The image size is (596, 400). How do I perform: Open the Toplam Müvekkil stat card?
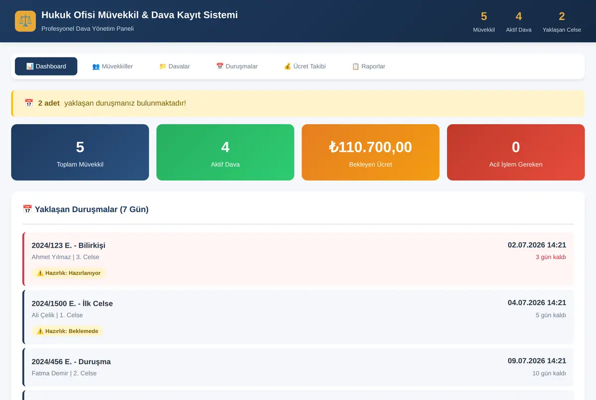(80, 152)
